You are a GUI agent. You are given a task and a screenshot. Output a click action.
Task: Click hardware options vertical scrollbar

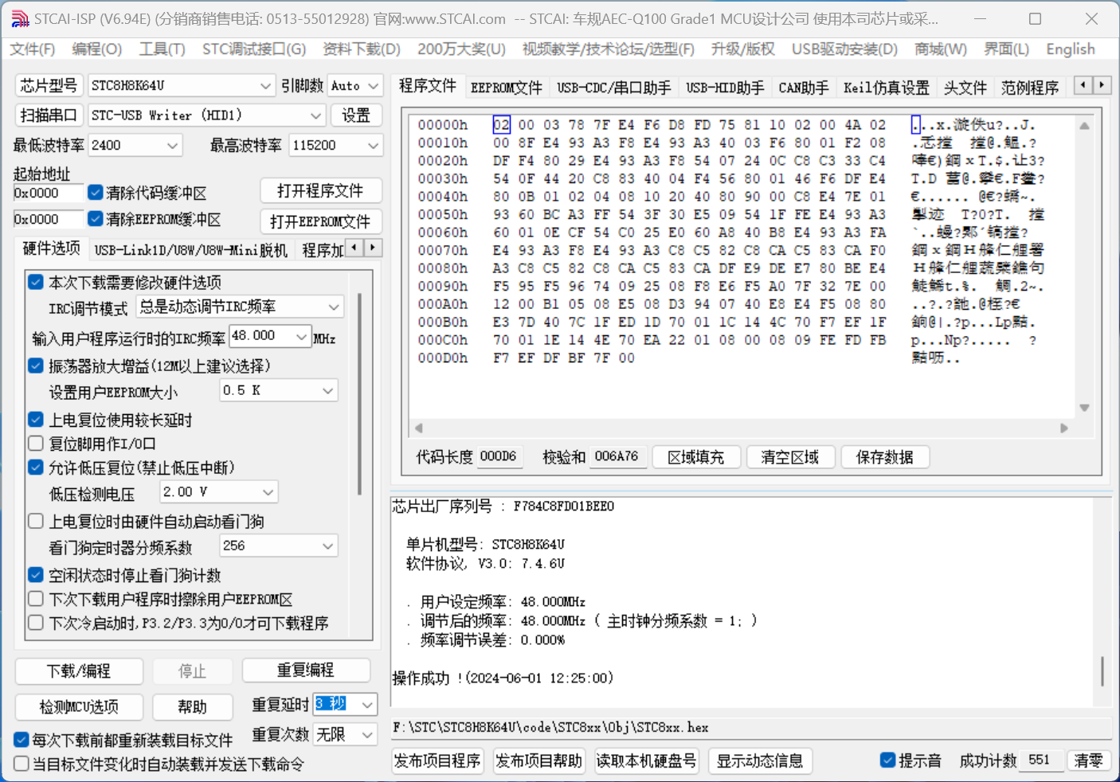[360, 394]
